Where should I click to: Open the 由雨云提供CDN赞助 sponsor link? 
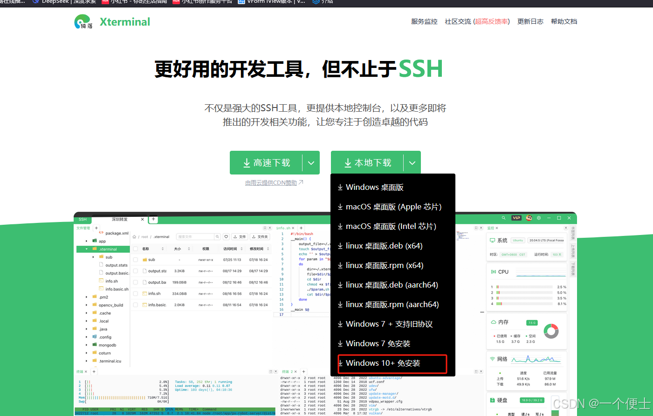(274, 183)
